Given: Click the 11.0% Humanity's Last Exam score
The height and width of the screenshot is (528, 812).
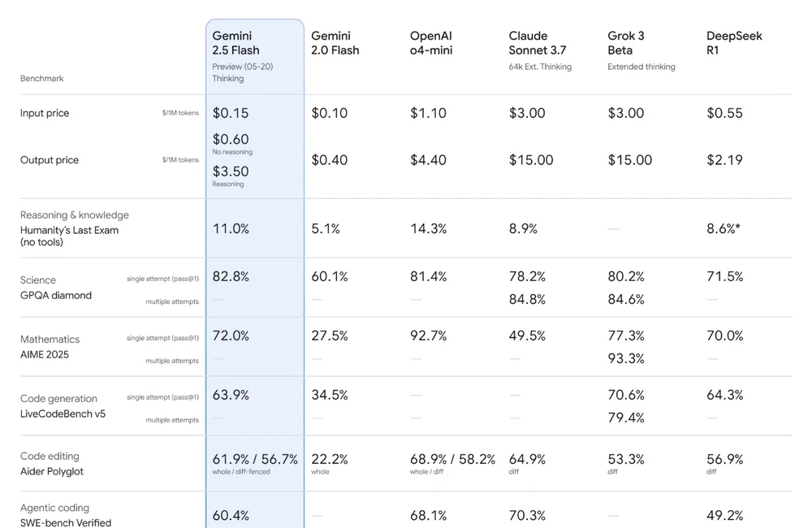Looking at the screenshot, I should click(x=231, y=228).
